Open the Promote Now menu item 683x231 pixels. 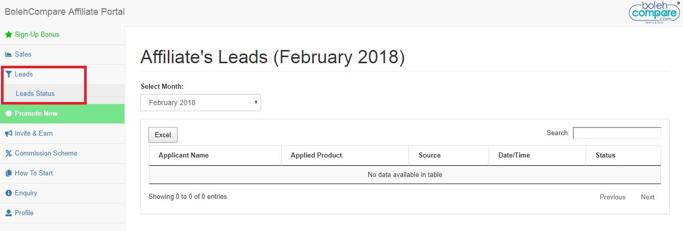36,114
